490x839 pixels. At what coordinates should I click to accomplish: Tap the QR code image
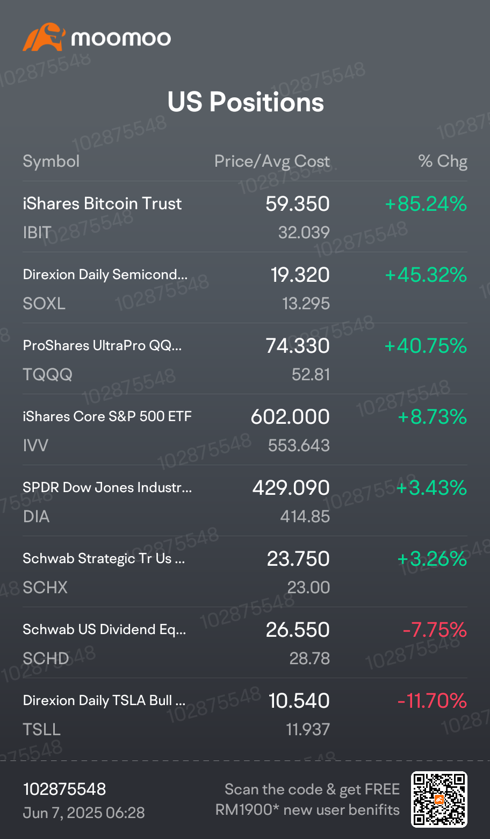coord(439,799)
